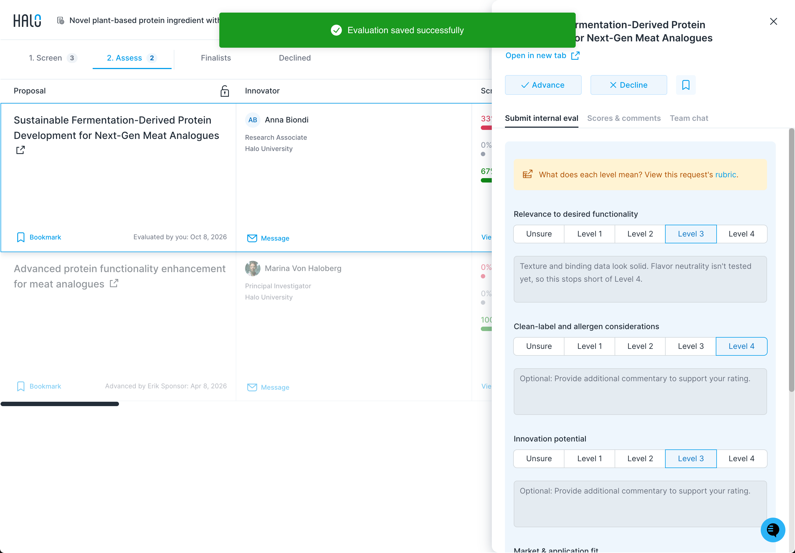Edit the Relevance commentary text box

tap(640, 279)
